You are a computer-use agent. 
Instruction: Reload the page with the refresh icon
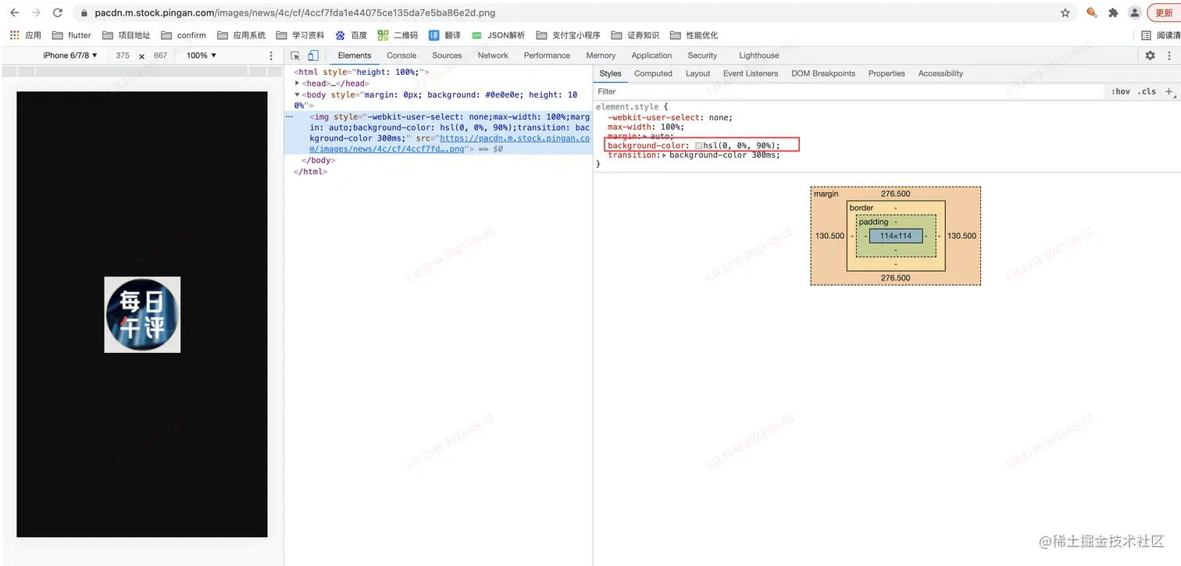tap(57, 12)
